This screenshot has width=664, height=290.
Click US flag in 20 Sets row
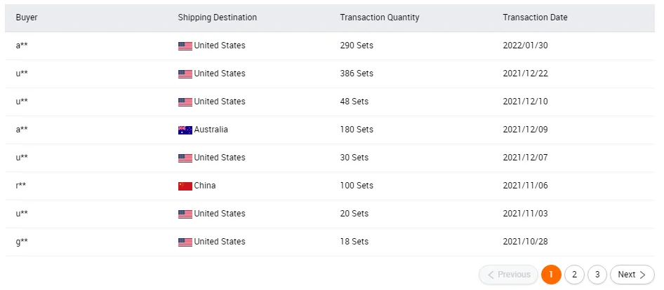coord(185,214)
